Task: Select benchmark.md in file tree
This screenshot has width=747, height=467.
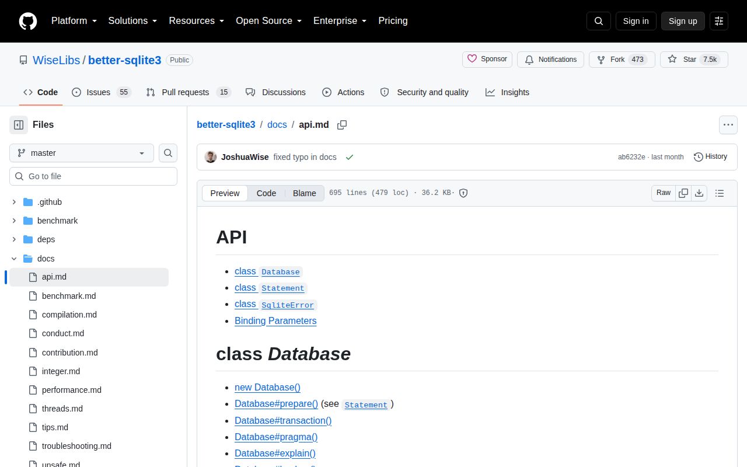Action: click(x=69, y=296)
